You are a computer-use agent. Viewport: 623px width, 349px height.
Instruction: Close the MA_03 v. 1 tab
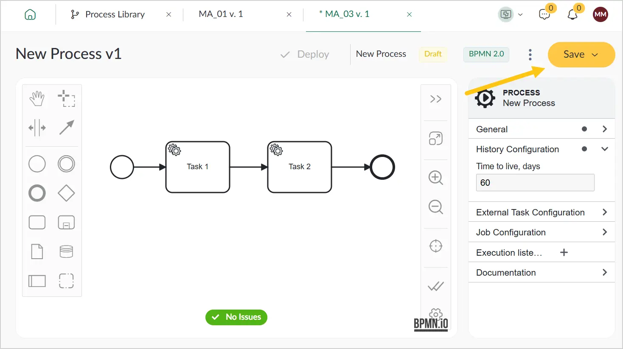[409, 14]
